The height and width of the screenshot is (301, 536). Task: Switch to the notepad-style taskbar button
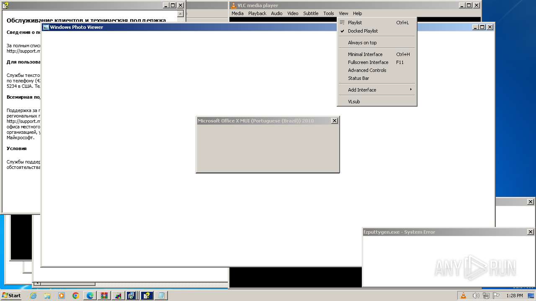161,296
